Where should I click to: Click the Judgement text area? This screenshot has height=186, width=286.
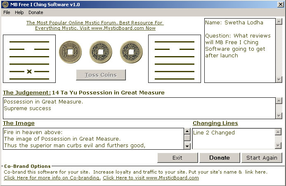tap(139, 108)
